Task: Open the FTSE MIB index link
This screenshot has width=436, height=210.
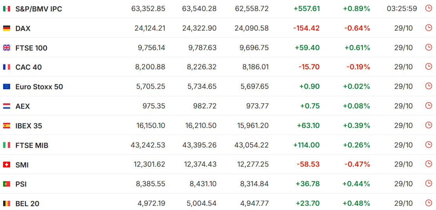Action: [x=32, y=145]
